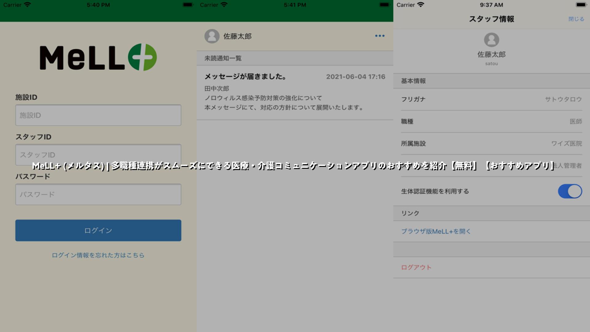
Task: Click the サトウタロウ value
Action: tap(564, 99)
